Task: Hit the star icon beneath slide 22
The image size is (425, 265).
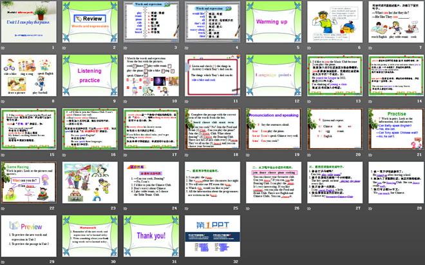Action: click(x=3, y=208)
